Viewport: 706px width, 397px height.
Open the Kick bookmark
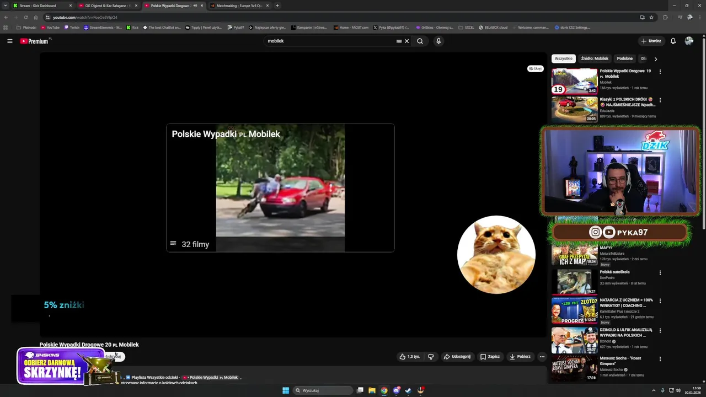[x=132, y=27]
